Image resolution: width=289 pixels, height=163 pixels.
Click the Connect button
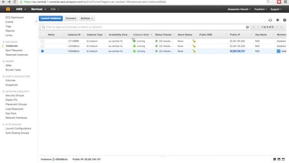click(x=71, y=18)
